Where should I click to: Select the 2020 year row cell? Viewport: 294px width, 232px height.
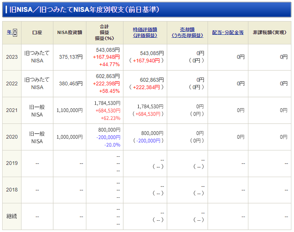click(12, 137)
